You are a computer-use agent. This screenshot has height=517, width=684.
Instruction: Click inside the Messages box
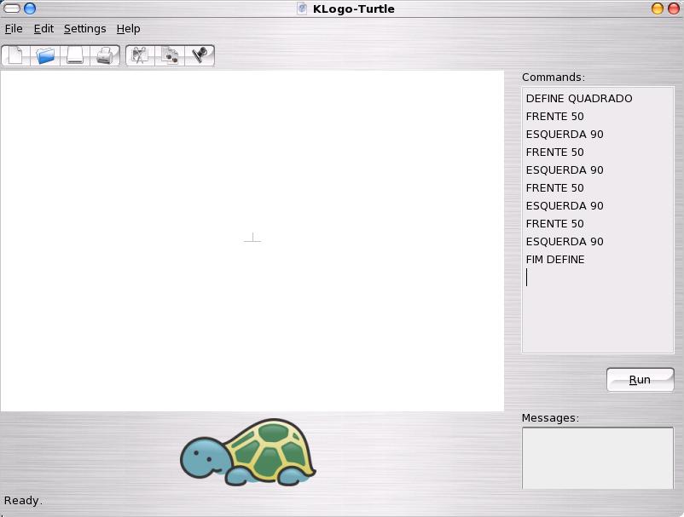pos(597,457)
